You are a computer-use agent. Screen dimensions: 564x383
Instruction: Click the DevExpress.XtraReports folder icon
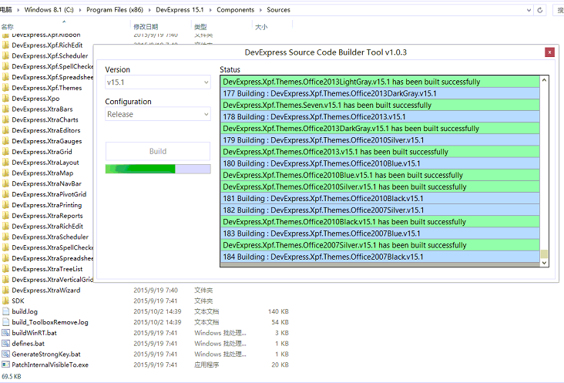5,216
